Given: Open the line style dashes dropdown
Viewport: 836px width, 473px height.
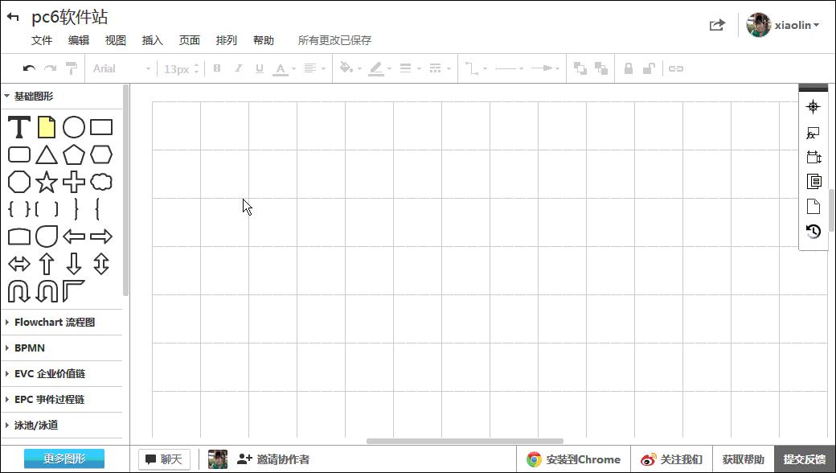Looking at the screenshot, I should [440, 68].
